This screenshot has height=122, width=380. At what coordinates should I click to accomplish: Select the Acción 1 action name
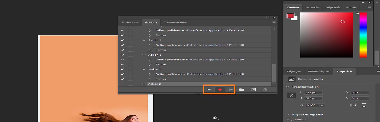pyautogui.click(x=155, y=55)
